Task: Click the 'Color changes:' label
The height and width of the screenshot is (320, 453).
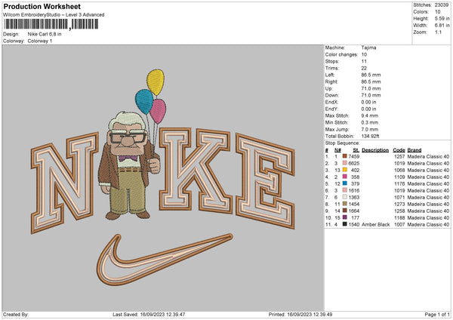Action: 341,54
